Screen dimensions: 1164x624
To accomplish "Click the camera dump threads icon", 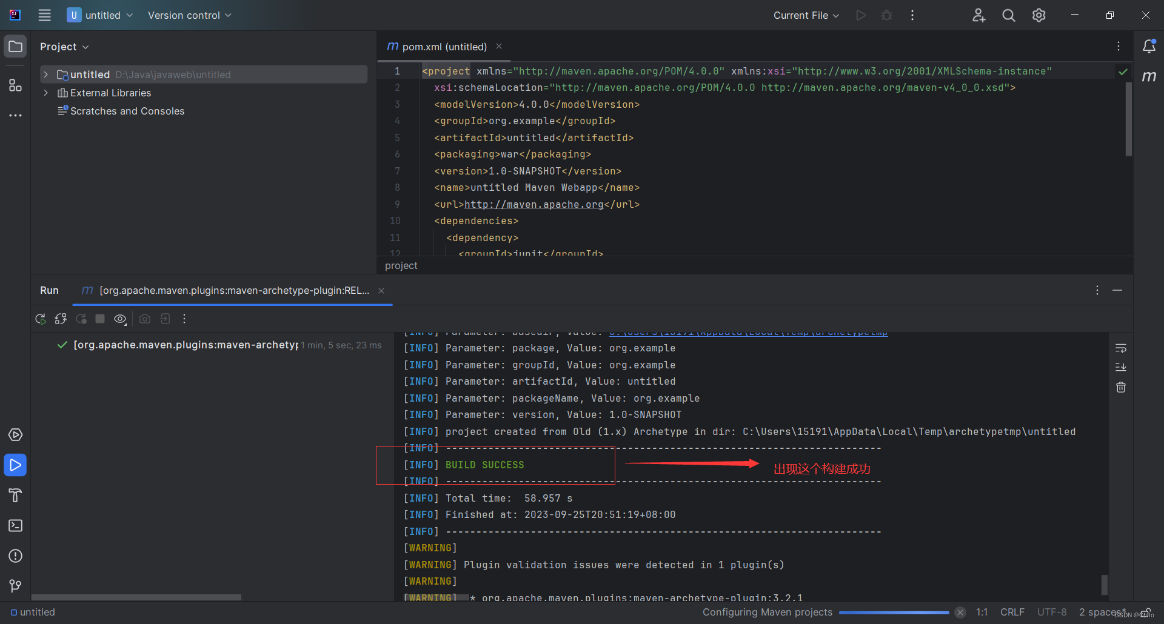I will click(145, 319).
